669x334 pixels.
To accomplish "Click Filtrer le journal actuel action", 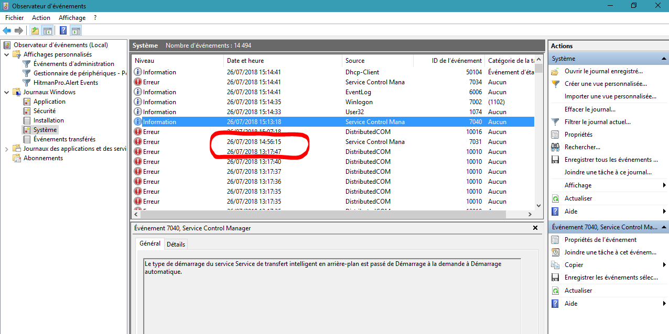I will (x=597, y=122).
